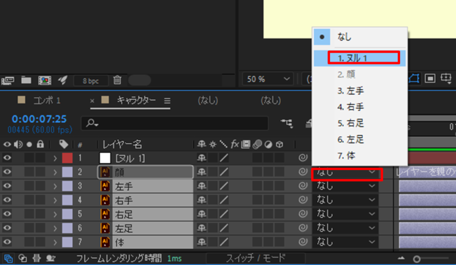Click the 8 bpc color depth indicator
Viewport: 456px width, 265px height.
click(x=91, y=80)
